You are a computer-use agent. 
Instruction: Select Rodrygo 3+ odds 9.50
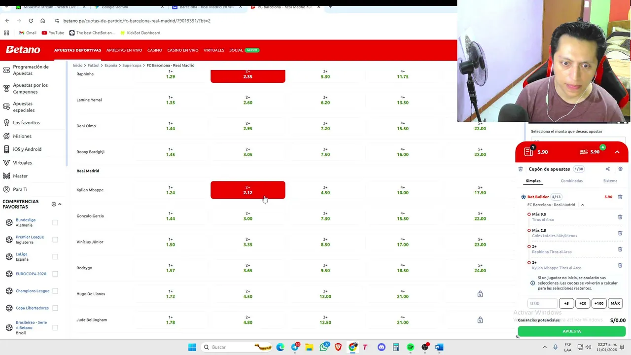[325, 268]
